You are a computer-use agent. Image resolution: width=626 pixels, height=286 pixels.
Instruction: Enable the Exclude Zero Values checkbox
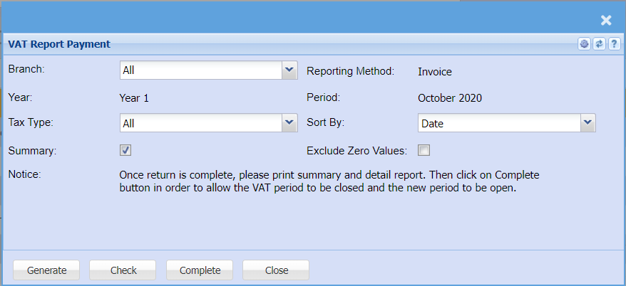(x=424, y=150)
